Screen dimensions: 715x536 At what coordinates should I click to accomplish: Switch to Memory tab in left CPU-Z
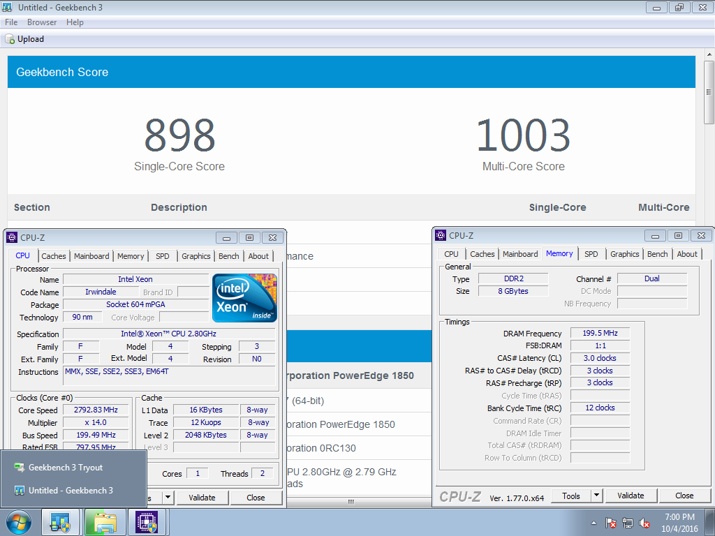coord(131,256)
